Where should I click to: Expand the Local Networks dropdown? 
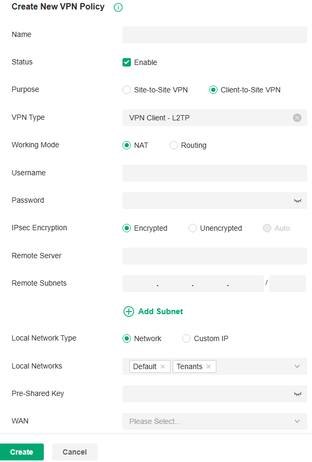tap(298, 366)
